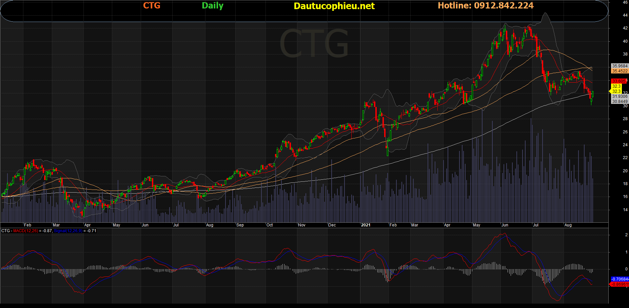Click the 30.8449 price tag
The image size is (629, 308).
point(620,102)
